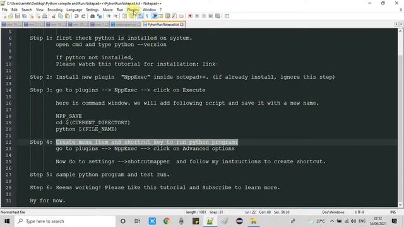
Task: Click the 'By for now.' line
Action: pos(47,201)
